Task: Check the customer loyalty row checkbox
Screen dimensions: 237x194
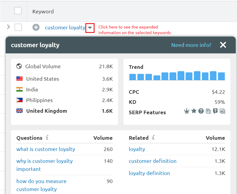Action: [x=18, y=27]
